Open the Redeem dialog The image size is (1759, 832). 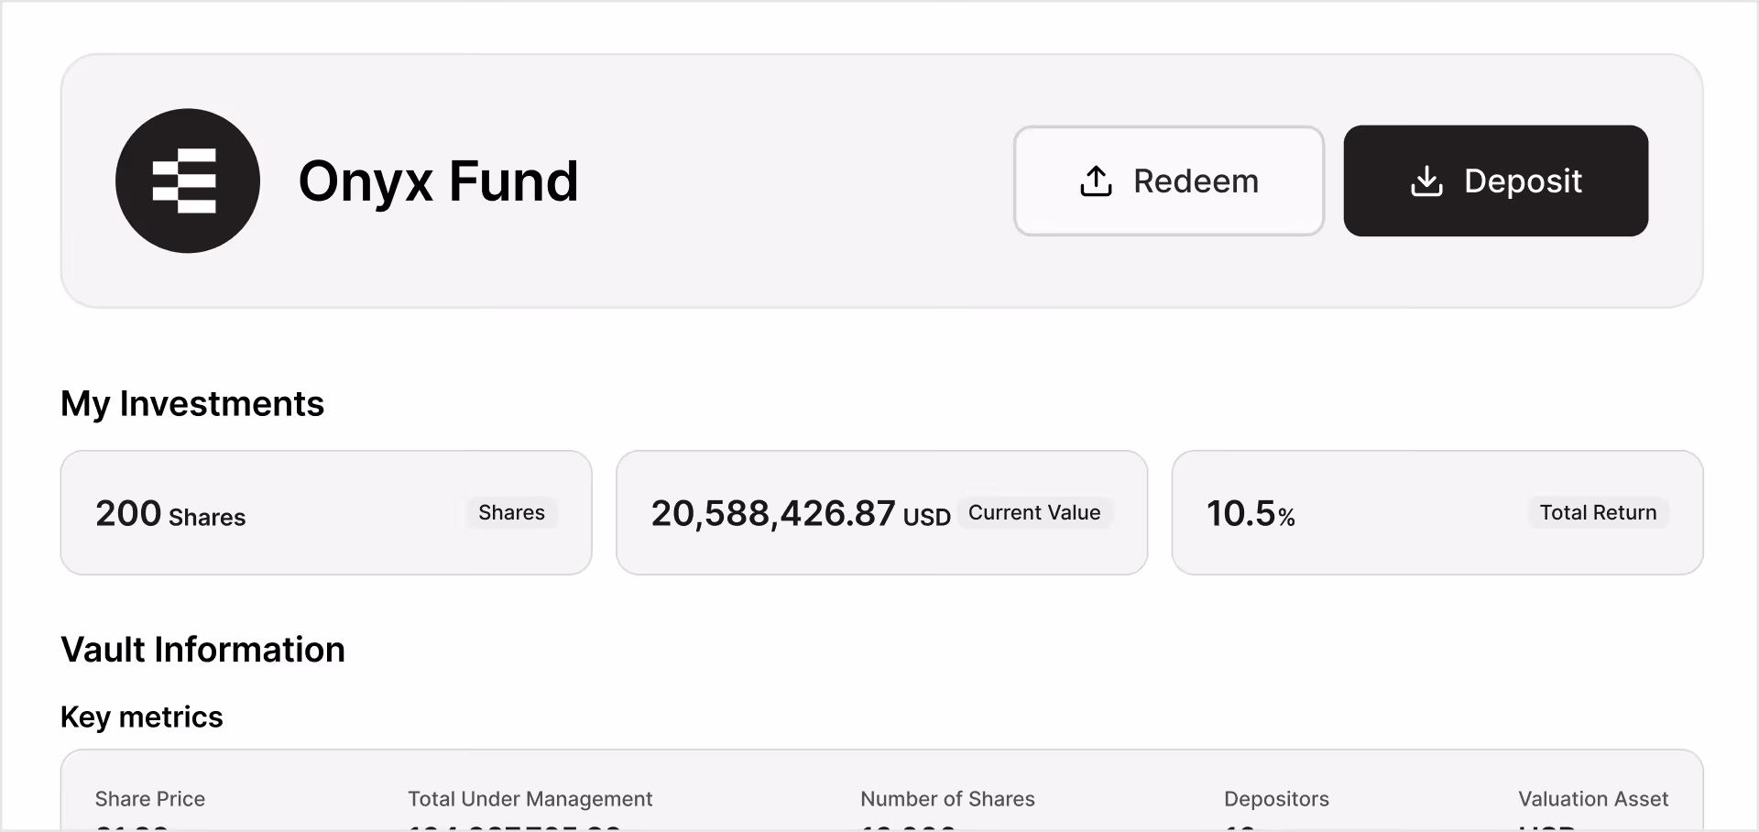click(1169, 181)
